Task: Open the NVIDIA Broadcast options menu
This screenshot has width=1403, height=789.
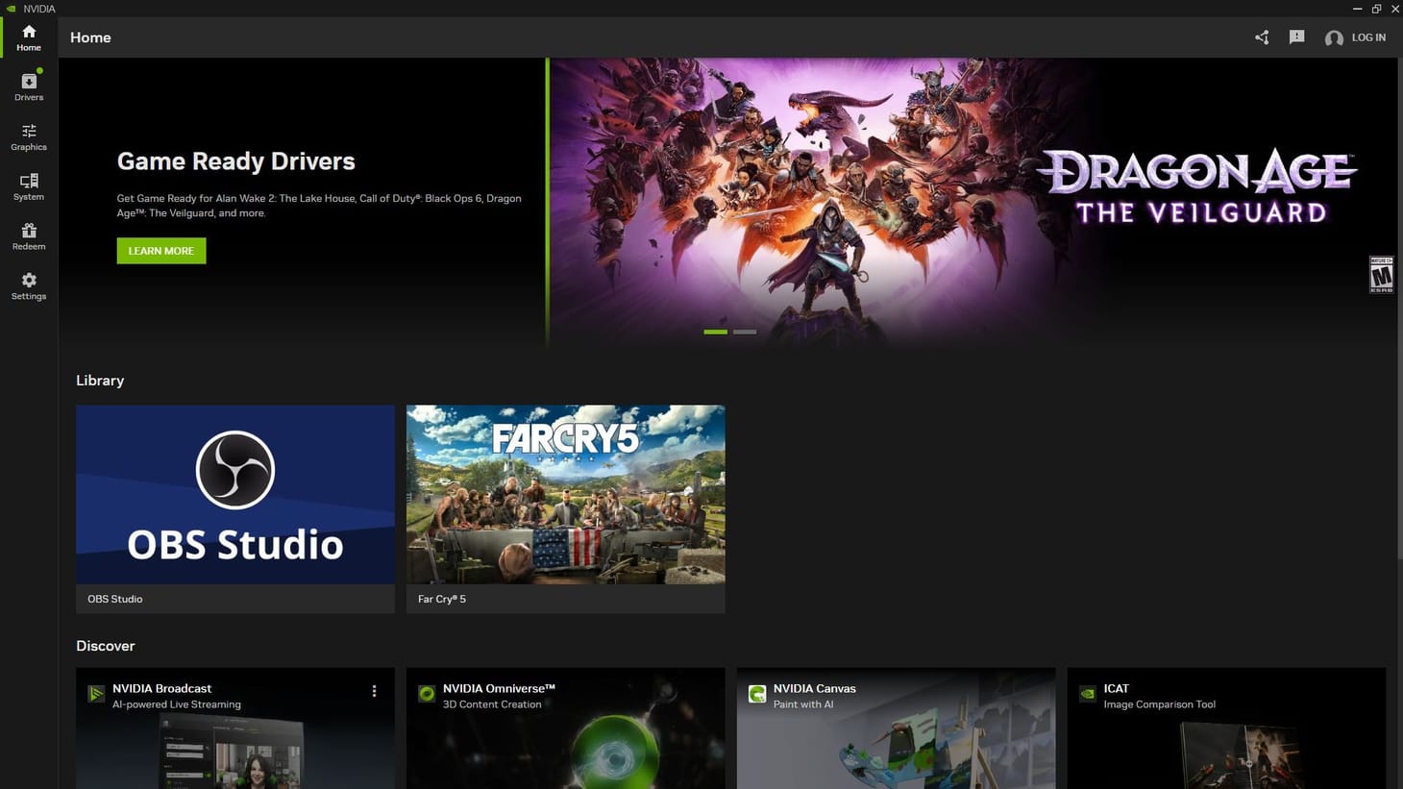Action: point(374,690)
